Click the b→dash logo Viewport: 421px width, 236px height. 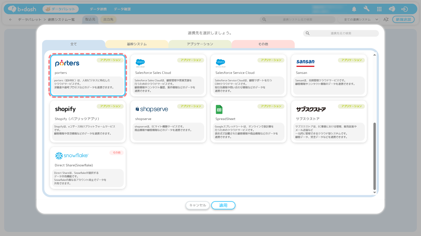coord(23,9)
